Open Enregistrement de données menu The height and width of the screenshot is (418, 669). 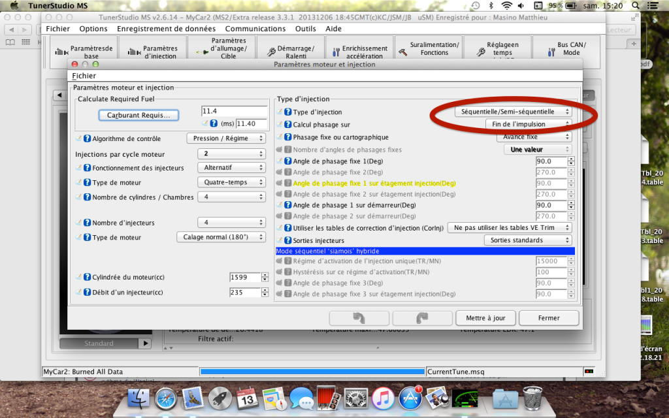166,29
